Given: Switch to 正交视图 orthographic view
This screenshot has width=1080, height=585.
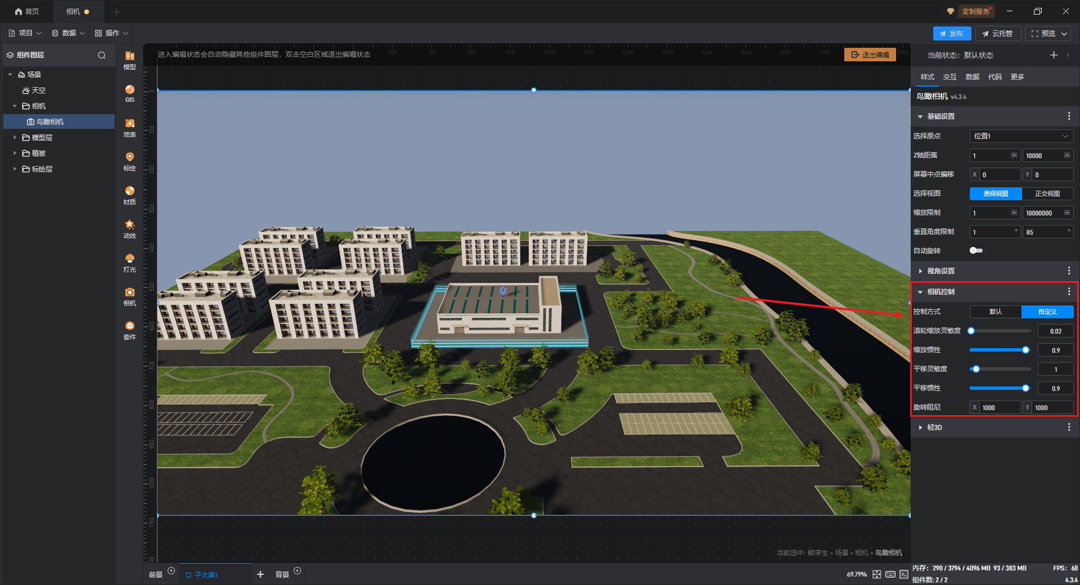Looking at the screenshot, I should tap(1047, 193).
